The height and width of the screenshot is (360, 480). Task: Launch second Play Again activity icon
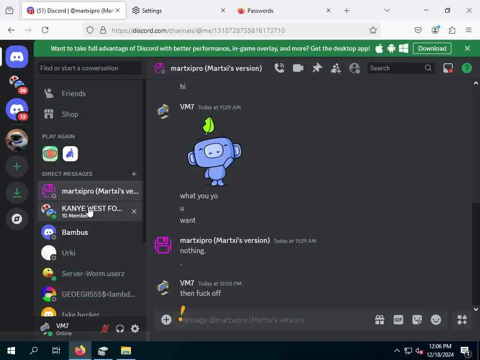pos(70,154)
